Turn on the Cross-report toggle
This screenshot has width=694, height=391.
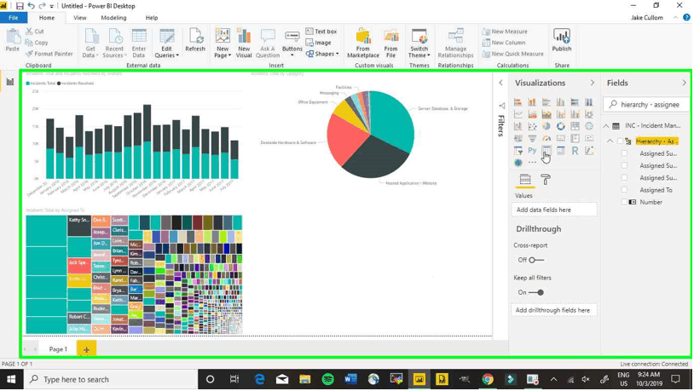click(536, 260)
